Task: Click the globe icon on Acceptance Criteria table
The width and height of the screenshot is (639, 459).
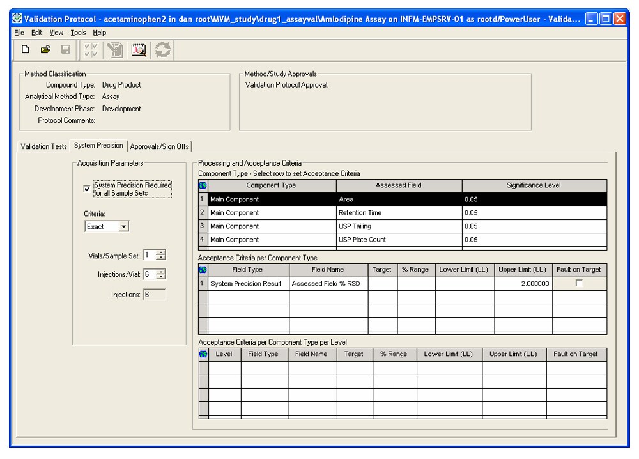Action: [x=204, y=269]
